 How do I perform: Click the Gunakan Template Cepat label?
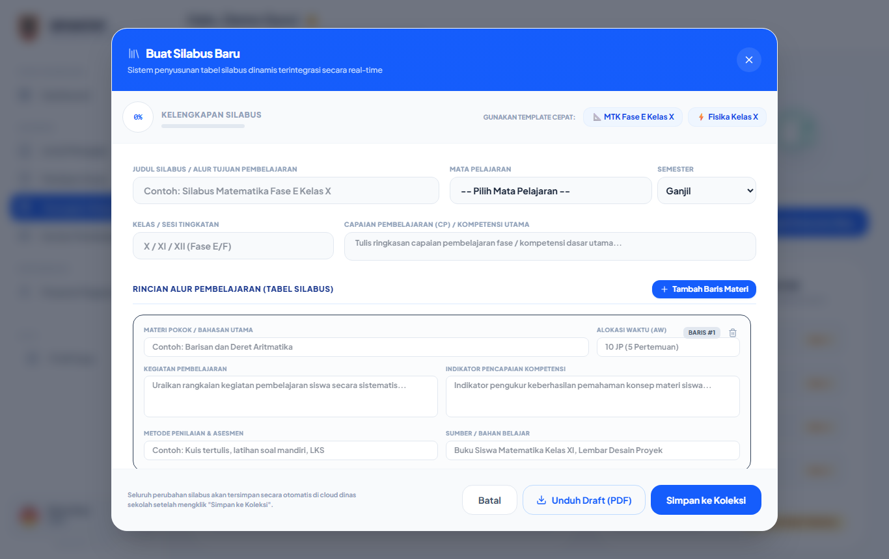pos(529,118)
